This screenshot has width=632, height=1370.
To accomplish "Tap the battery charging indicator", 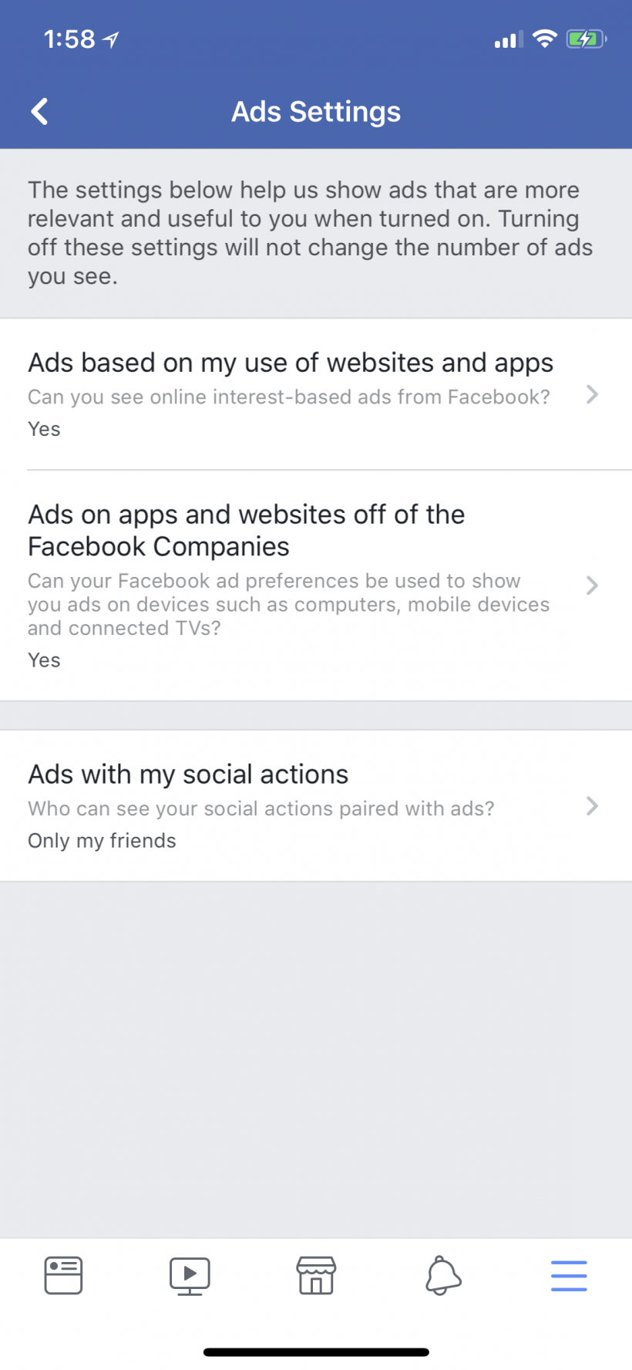I will pyautogui.click(x=586, y=39).
